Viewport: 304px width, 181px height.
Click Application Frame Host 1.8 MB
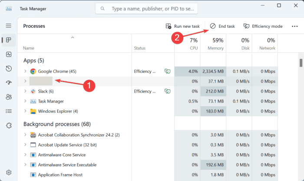[x=217, y=175]
